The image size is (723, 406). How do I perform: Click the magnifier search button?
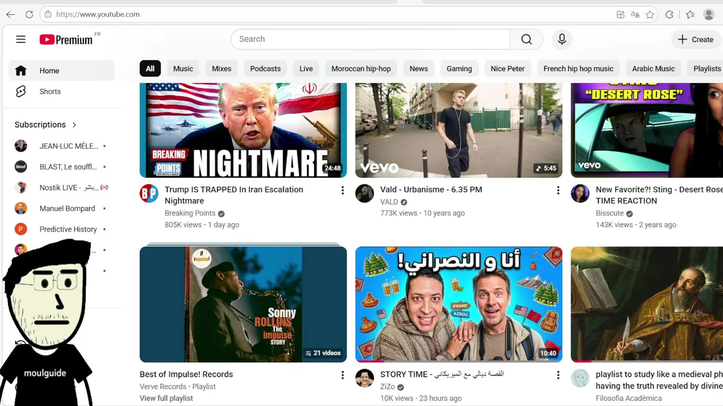coord(526,39)
